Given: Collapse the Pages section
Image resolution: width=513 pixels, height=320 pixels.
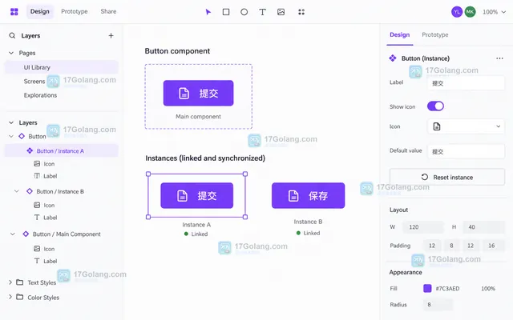Looking at the screenshot, I should tap(11, 53).
